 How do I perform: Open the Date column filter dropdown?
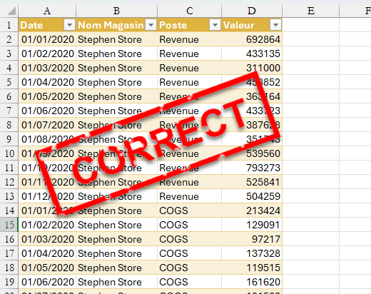69,25
